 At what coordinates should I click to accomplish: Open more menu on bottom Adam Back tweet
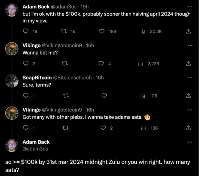pos(190,142)
